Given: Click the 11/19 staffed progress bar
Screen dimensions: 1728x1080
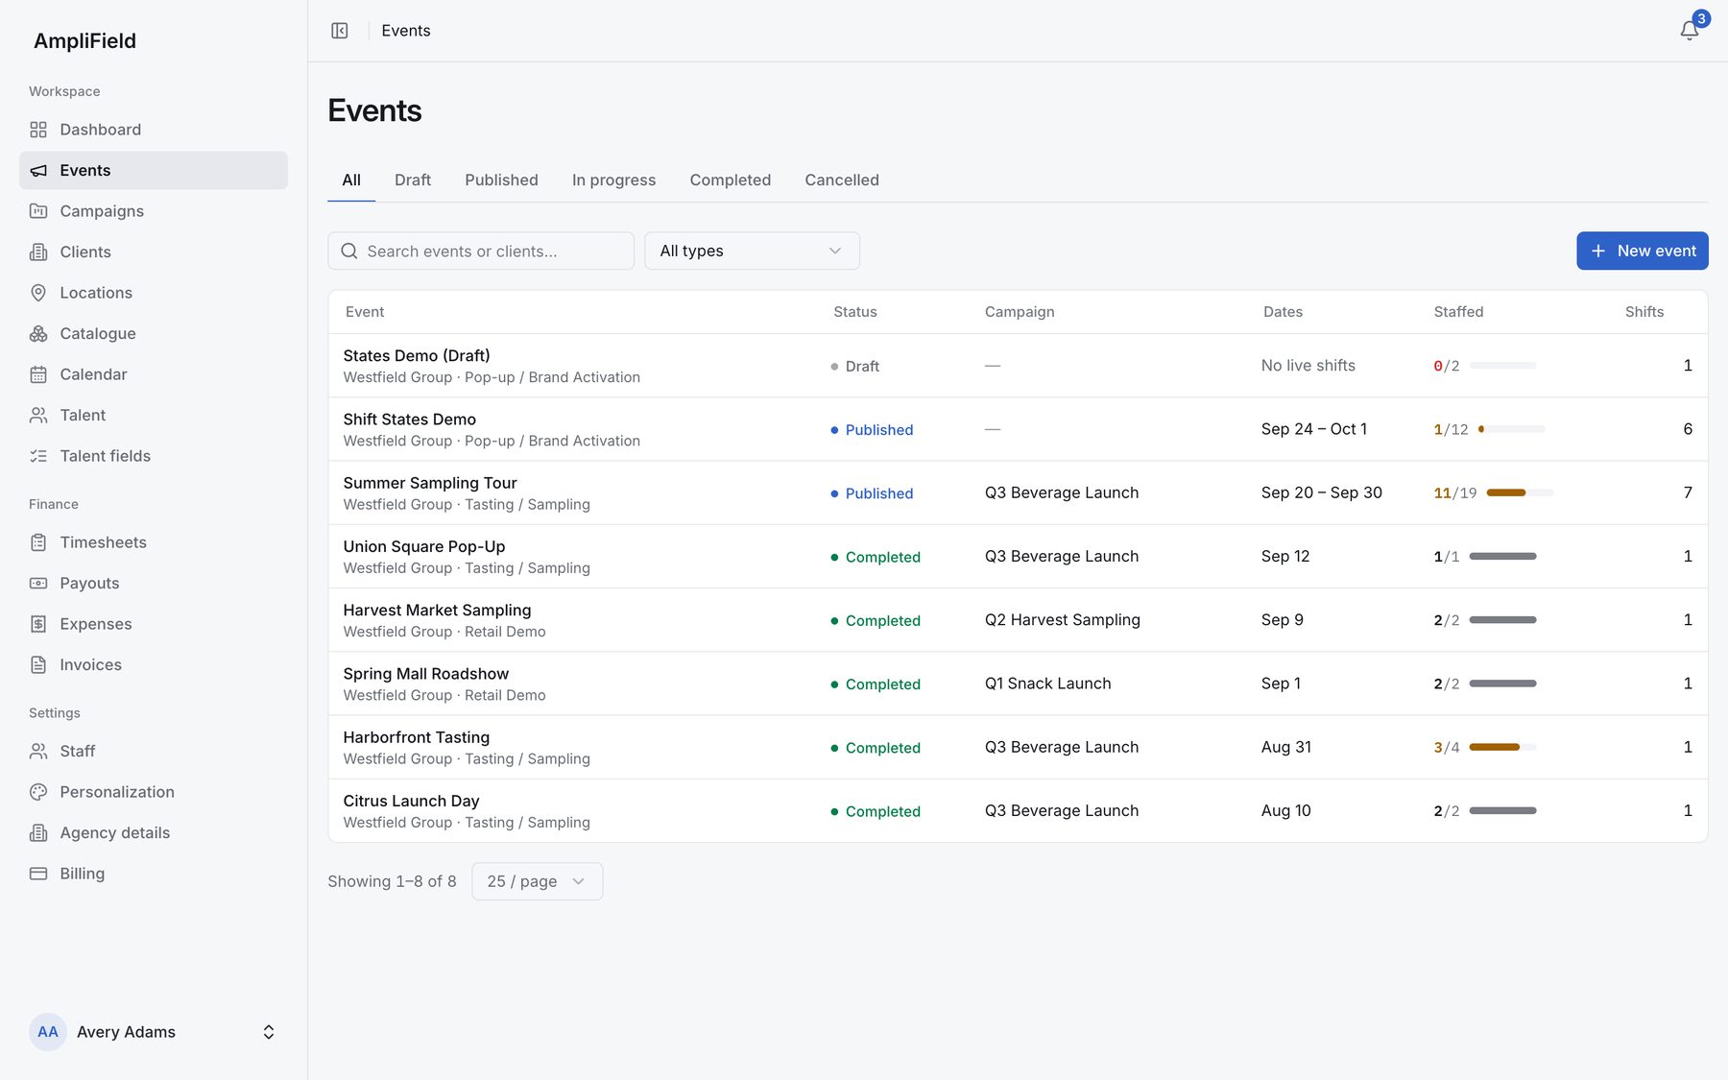Looking at the screenshot, I should (1520, 492).
